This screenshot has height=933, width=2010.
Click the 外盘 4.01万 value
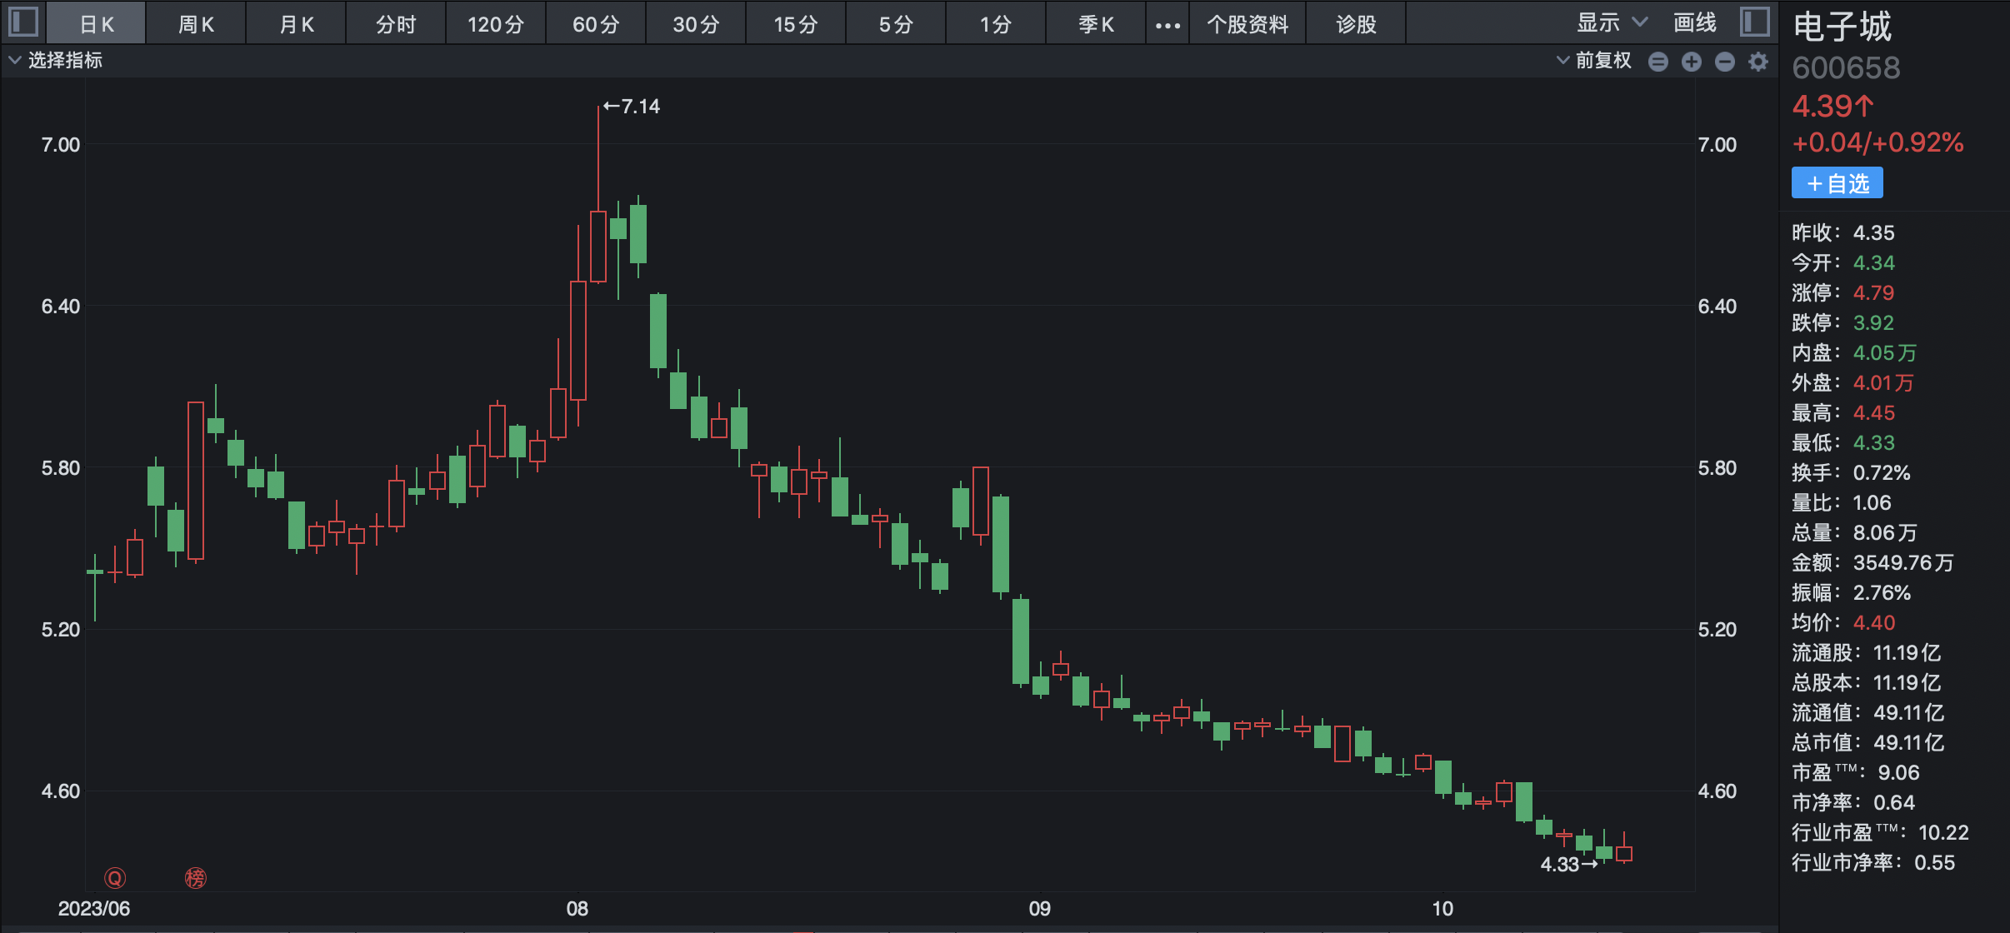click(x=1883, y=383)
